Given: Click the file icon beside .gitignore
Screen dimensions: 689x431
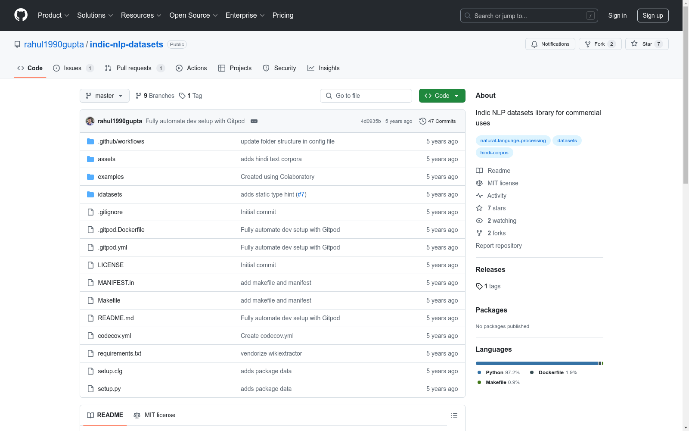Looking at the screenshot, I should [x=90, y=212].
